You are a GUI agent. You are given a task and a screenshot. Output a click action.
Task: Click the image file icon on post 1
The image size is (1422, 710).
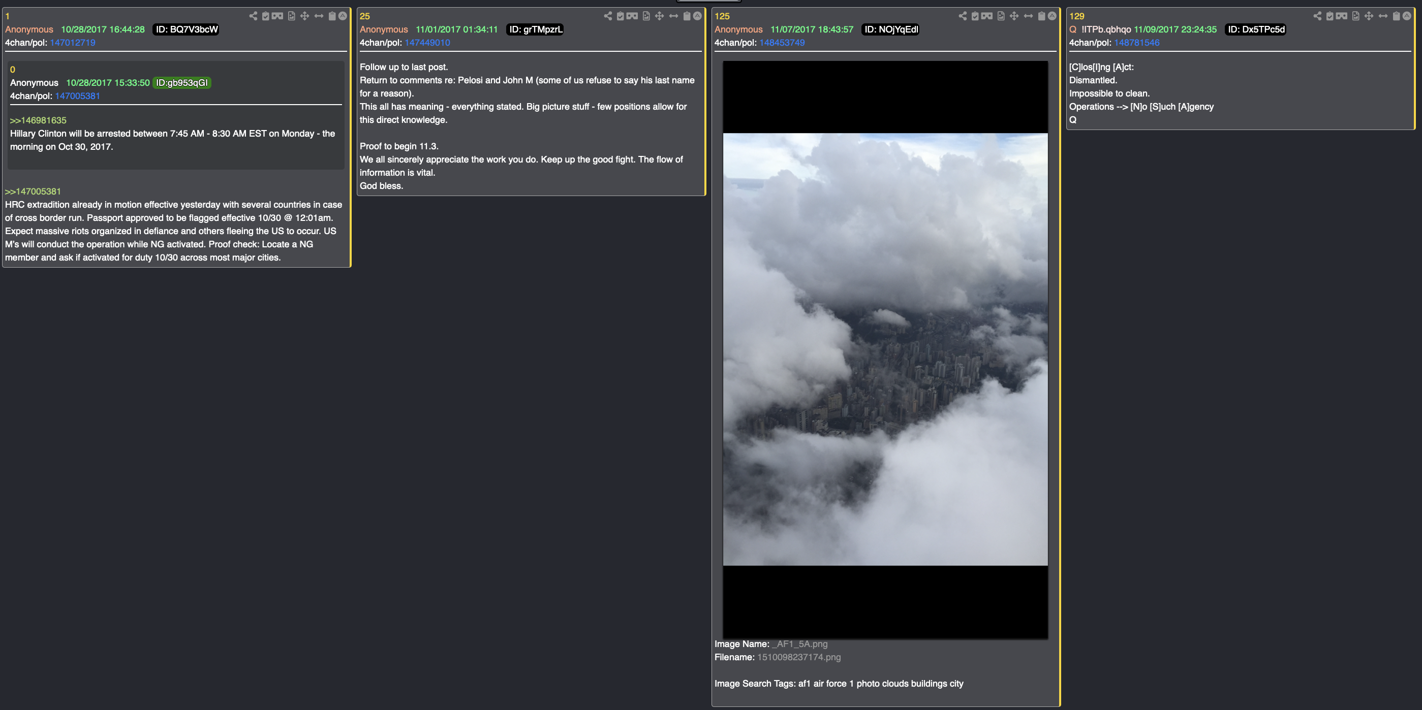(292, 16)
